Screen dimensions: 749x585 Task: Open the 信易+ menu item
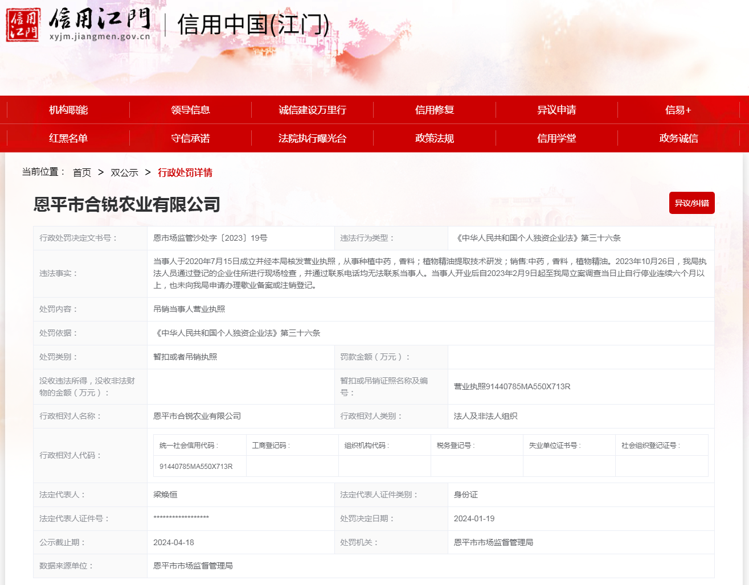pos(678,110)
